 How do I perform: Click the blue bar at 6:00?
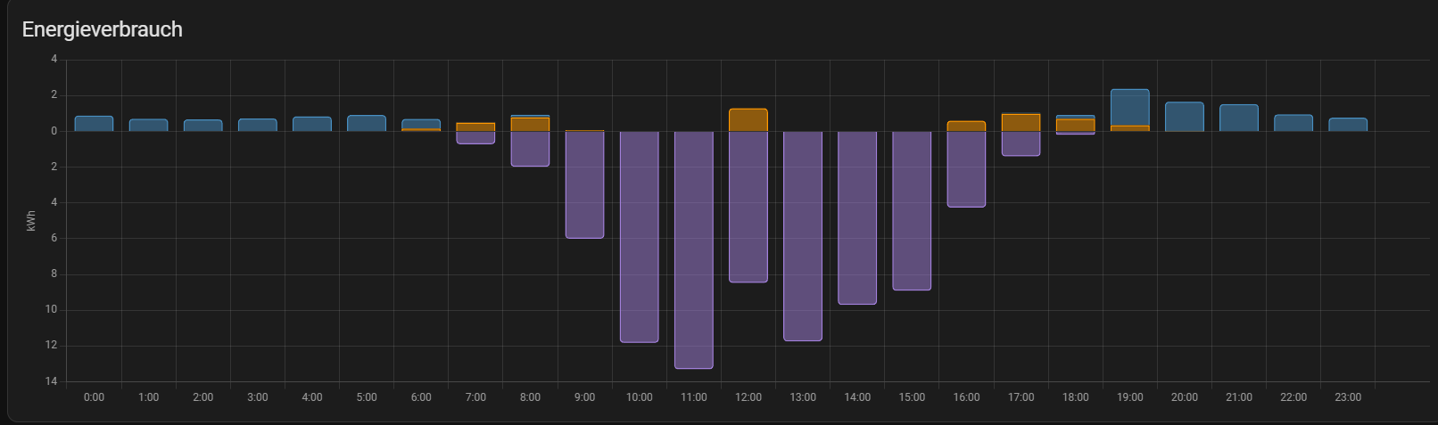421,124
